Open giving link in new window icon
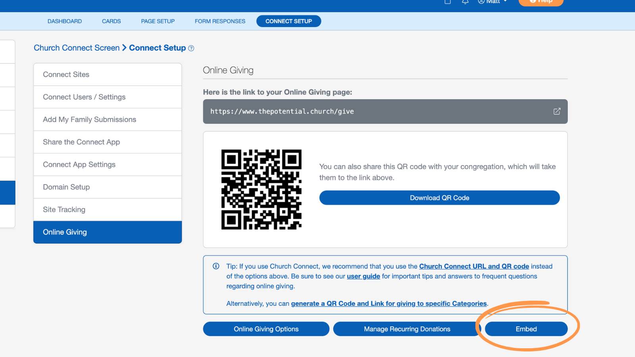 (557, 111)
